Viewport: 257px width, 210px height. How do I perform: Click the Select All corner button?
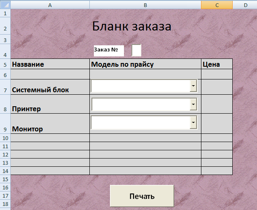(5, 5)
